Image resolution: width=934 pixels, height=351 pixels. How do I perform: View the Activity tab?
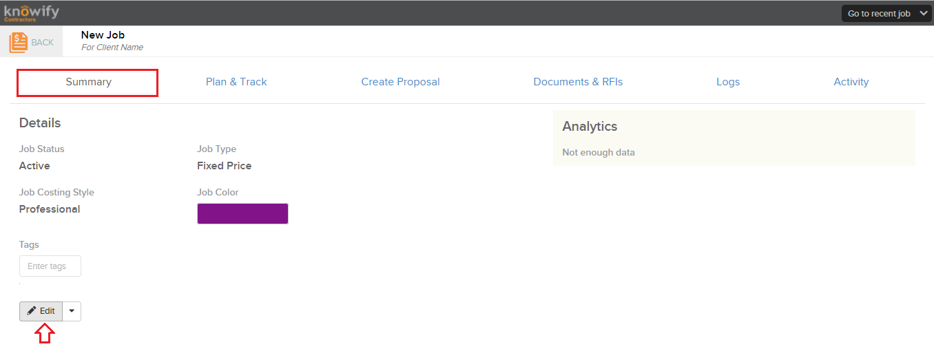(x=851, y=82)
